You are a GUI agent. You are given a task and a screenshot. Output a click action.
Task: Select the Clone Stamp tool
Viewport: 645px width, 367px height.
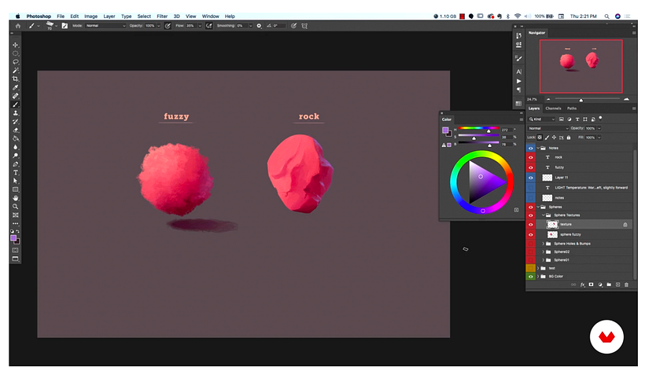[15, 113]
